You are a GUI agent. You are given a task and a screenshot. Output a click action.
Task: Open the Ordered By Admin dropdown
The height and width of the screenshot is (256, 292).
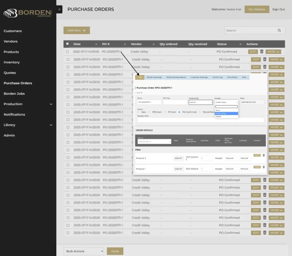[x=200, y=102]
